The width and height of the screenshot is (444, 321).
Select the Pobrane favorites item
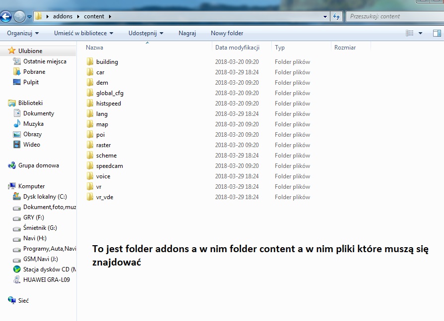tap(34, 72)
